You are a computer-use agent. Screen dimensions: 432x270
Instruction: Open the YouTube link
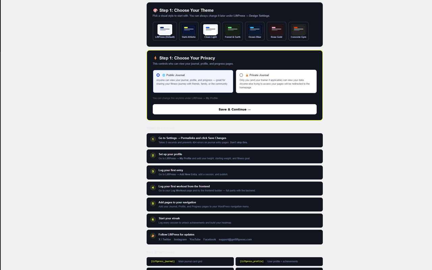pyautogui.click(x=195, y=239)
